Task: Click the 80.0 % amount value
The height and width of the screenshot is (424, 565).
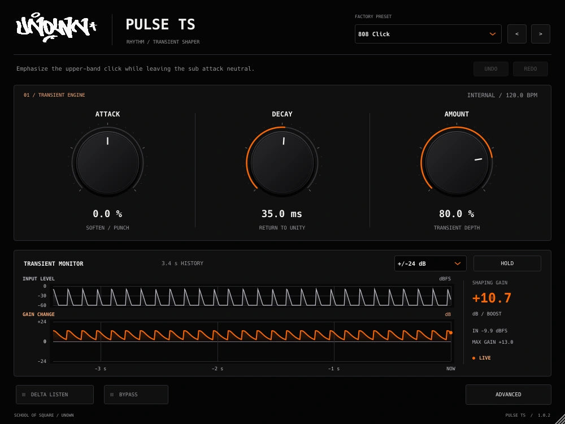Action: tap(457, 214)
